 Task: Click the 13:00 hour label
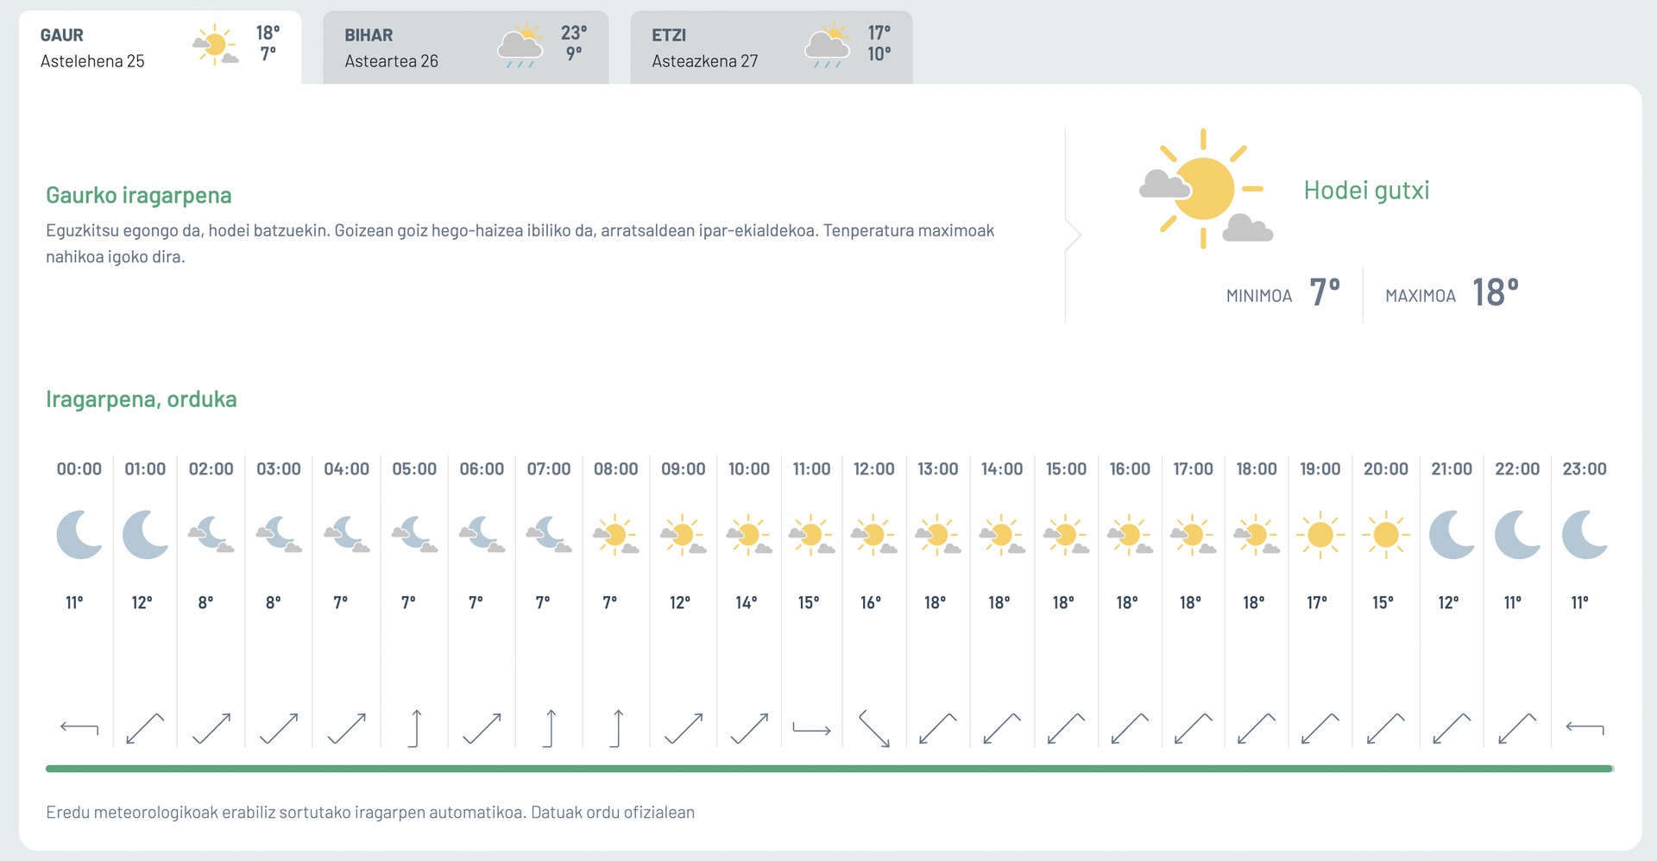pyautogui.click(x=938, y=469)
